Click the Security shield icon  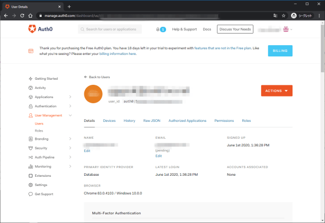point(30,148)
